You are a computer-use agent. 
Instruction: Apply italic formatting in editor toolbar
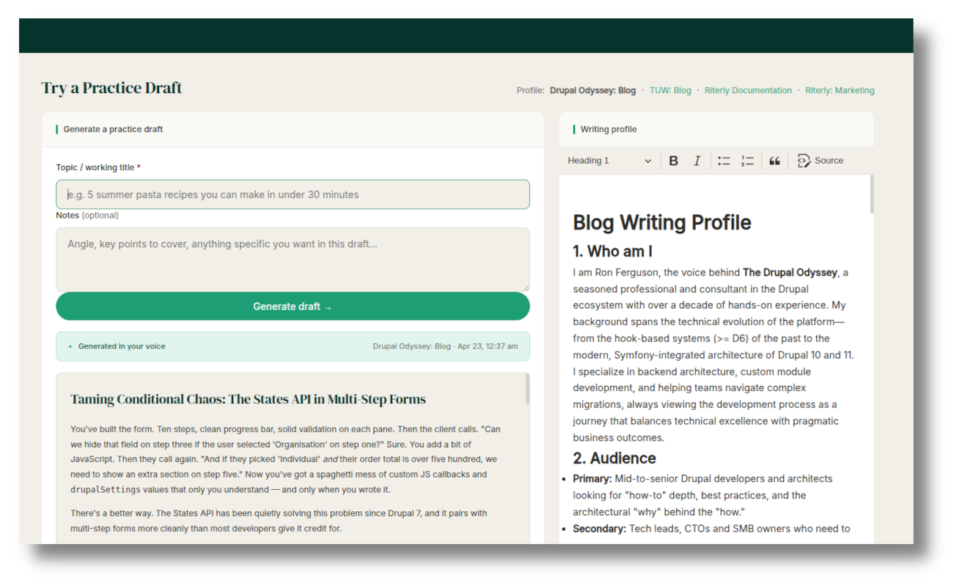click(697, 161)
